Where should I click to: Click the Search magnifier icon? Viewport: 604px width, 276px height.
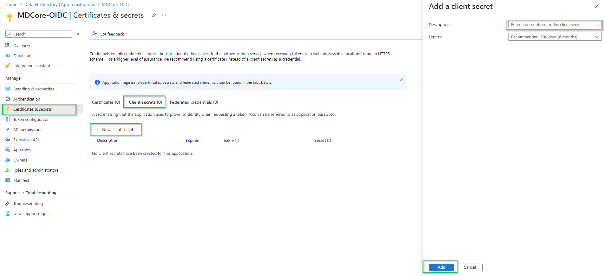10,34
